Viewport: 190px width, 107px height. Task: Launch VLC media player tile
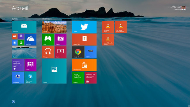[x=108, y=27]
